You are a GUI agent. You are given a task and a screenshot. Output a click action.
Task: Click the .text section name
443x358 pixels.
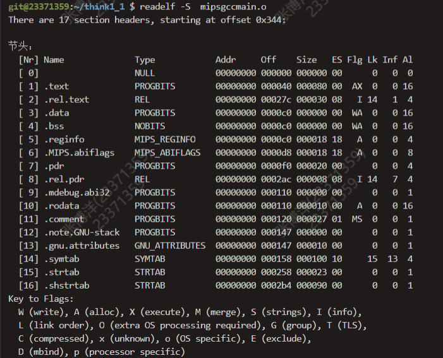coord(56,86)
